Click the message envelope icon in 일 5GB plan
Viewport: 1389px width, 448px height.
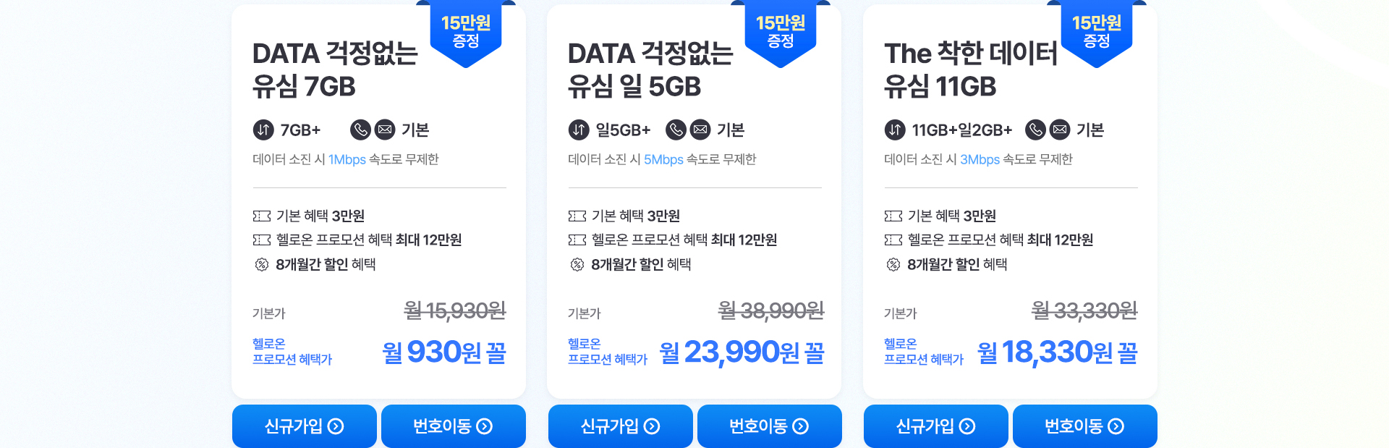(700, 130)
